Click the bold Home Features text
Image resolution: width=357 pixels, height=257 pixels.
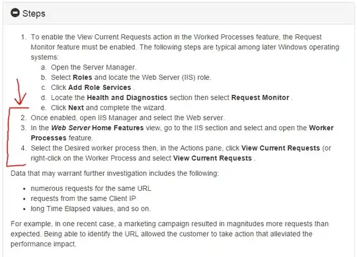click(x=118, y=128)
